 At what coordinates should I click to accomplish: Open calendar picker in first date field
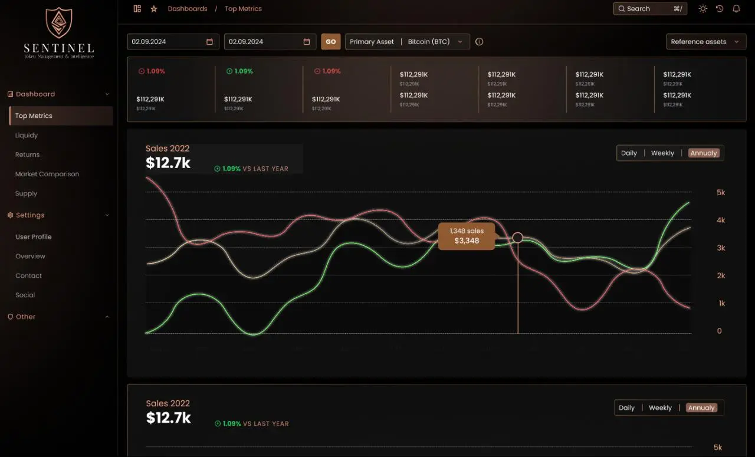tap(209, 42)
